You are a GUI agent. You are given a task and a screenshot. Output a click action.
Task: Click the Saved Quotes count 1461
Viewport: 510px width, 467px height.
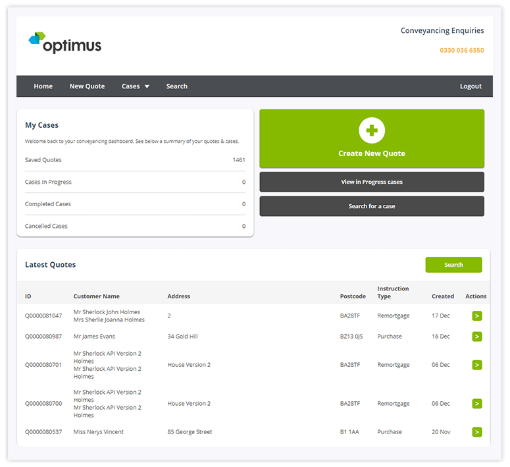point(239,160)
